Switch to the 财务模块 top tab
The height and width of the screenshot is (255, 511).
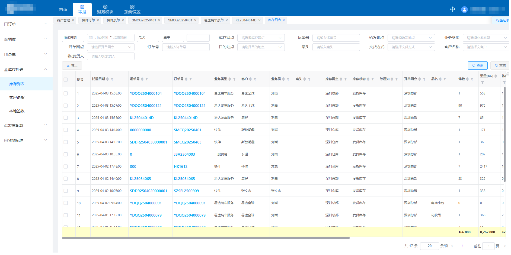105,9
